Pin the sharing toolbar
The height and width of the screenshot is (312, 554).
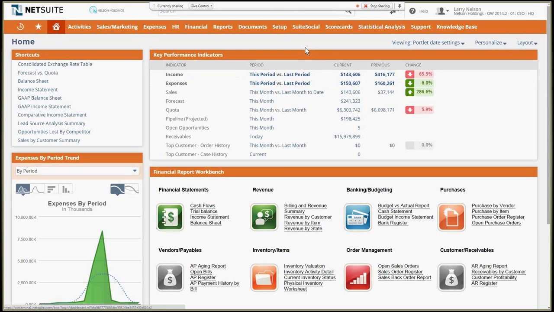[399, 6]
